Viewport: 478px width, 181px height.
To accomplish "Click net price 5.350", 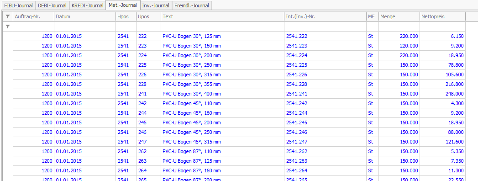I will point(457,151).
